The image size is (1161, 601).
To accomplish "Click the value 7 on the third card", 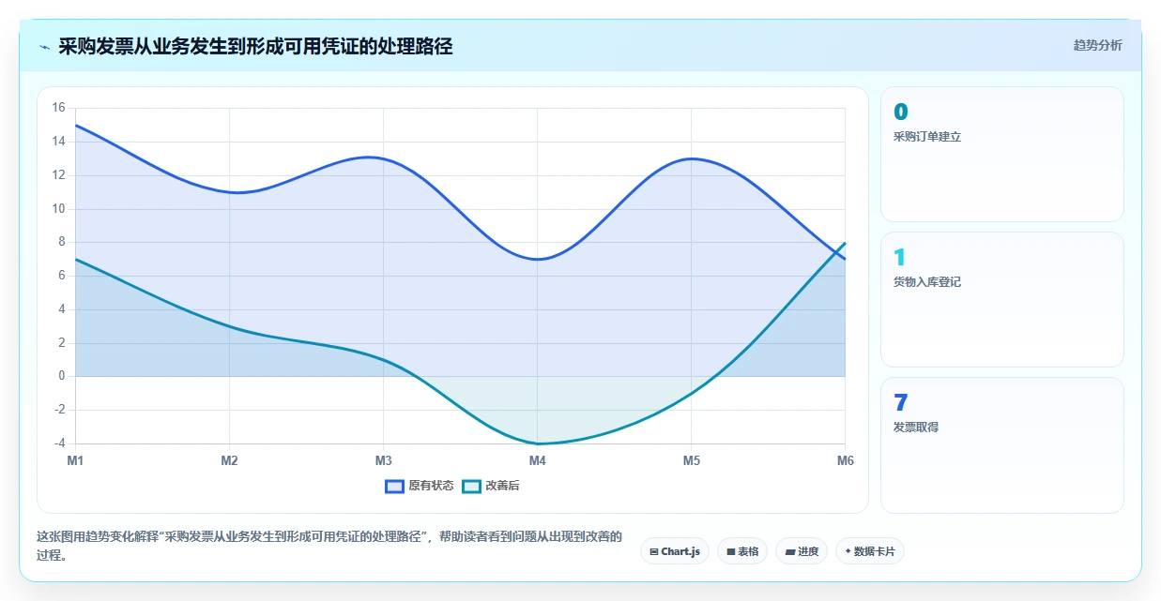I will coord(901,403).
